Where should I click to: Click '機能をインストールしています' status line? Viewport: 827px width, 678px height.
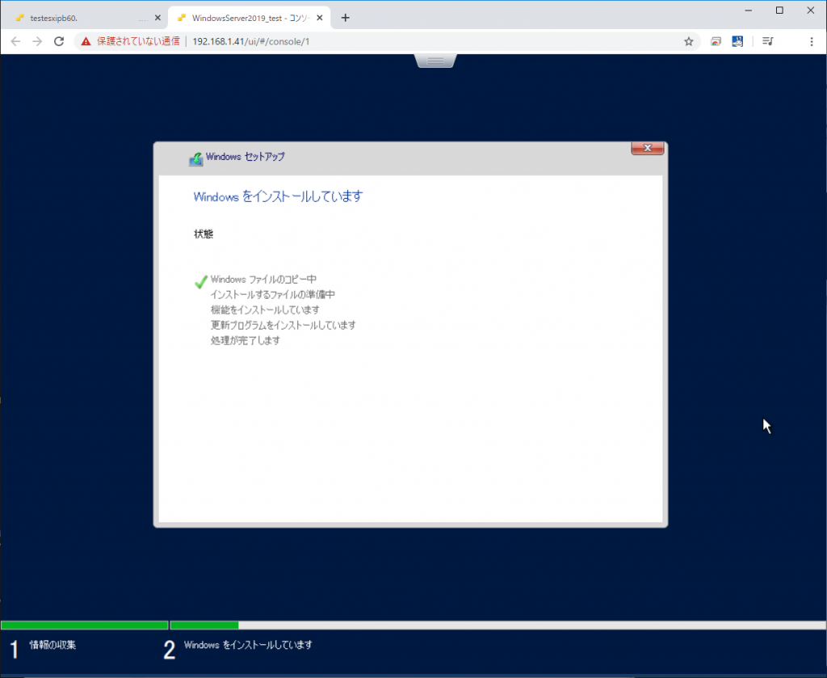point(265,310)
